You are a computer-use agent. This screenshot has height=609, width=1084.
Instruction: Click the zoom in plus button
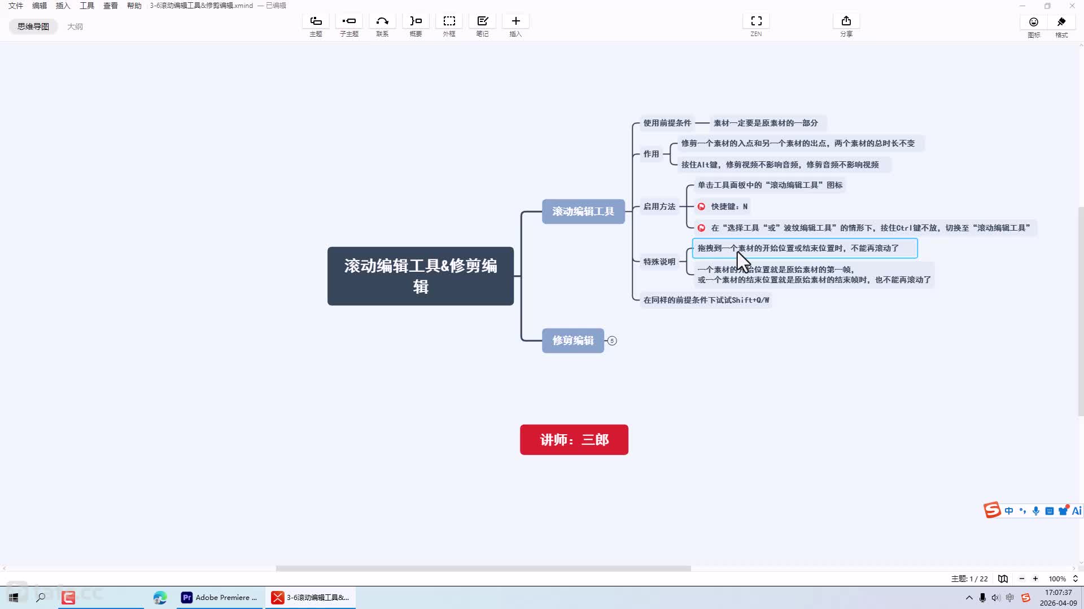point(1035,579)
